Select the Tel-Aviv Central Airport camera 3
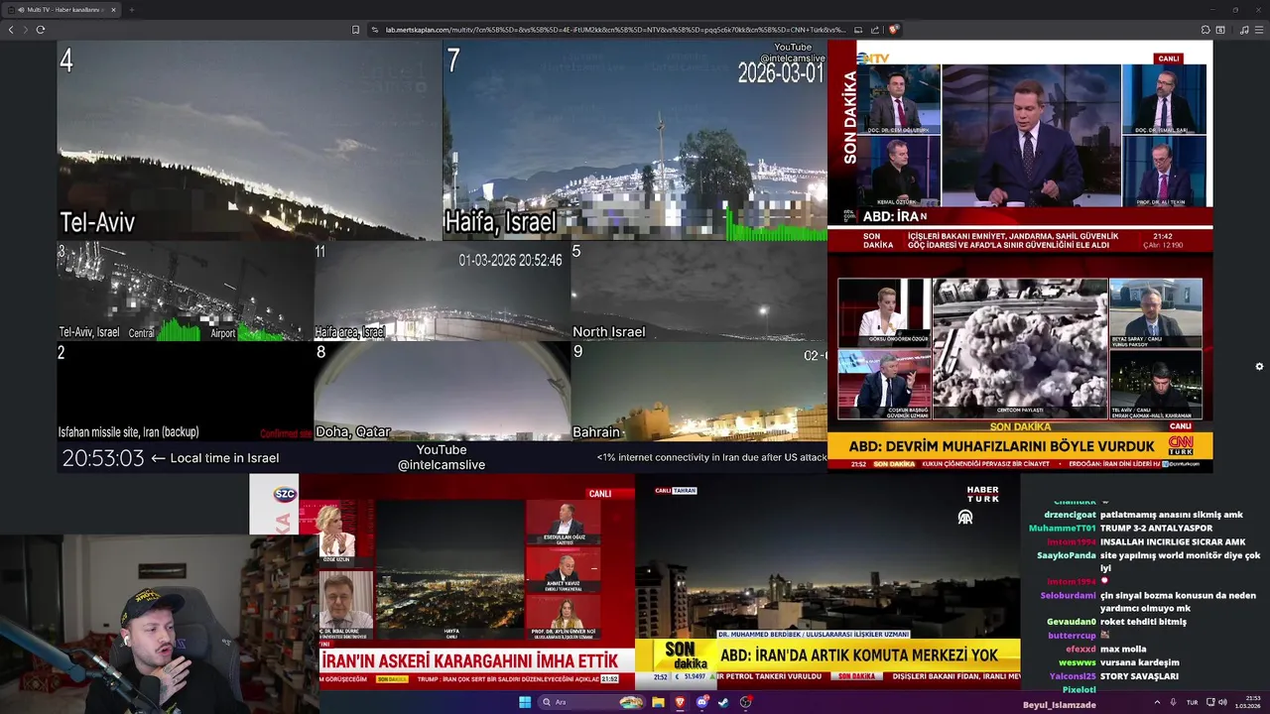1270x714 pixels. (185, 292)
